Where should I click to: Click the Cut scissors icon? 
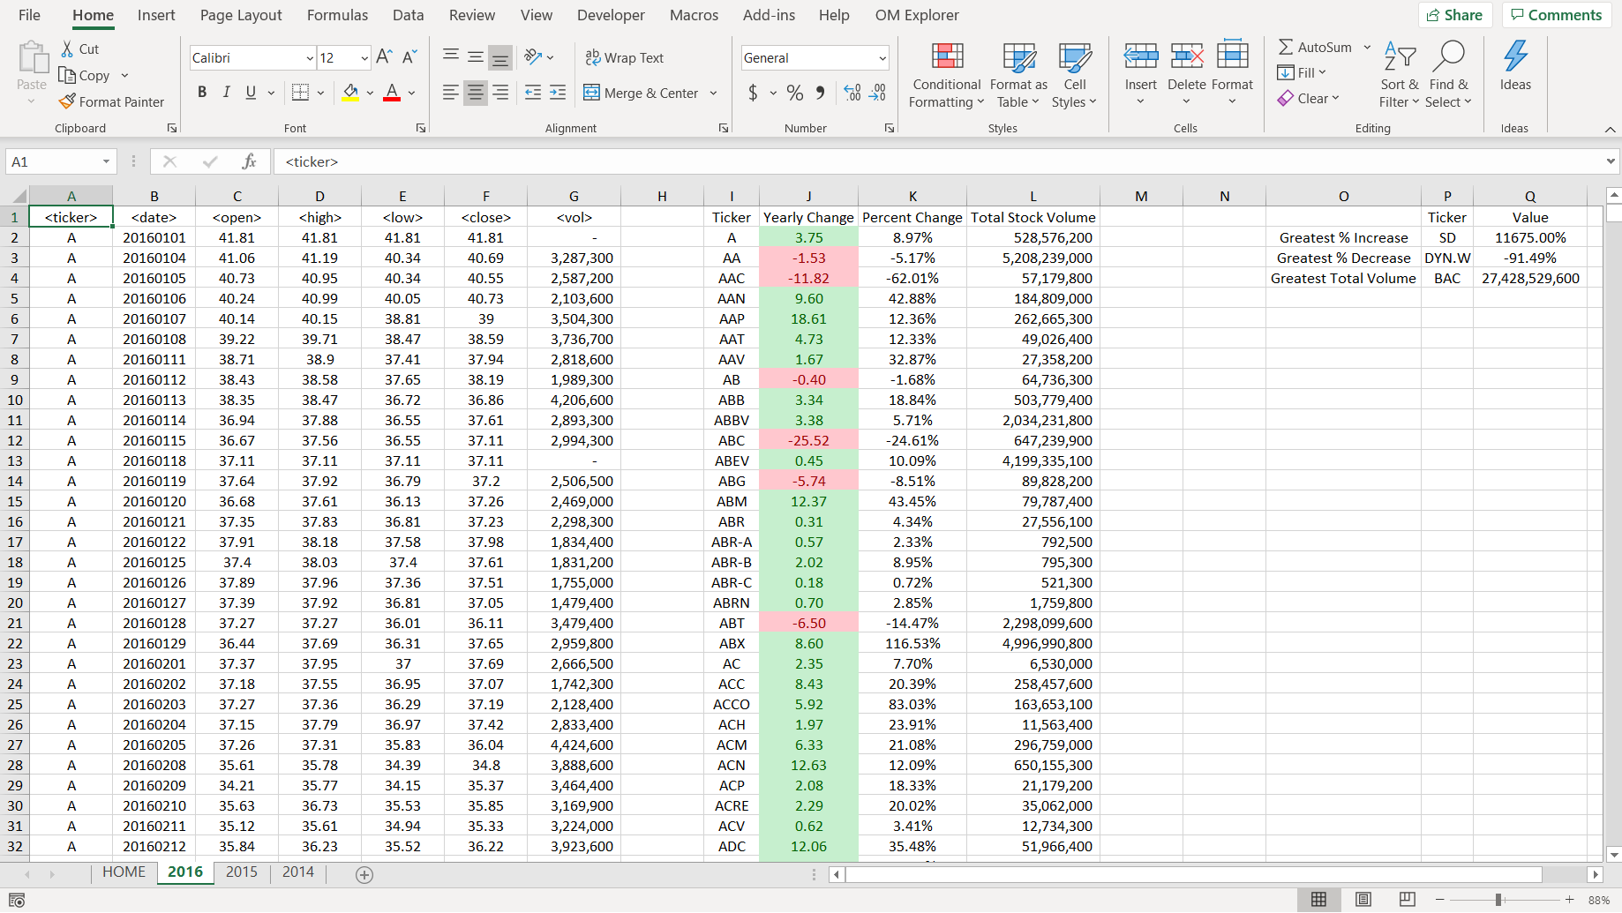click(x=67, y=49)
